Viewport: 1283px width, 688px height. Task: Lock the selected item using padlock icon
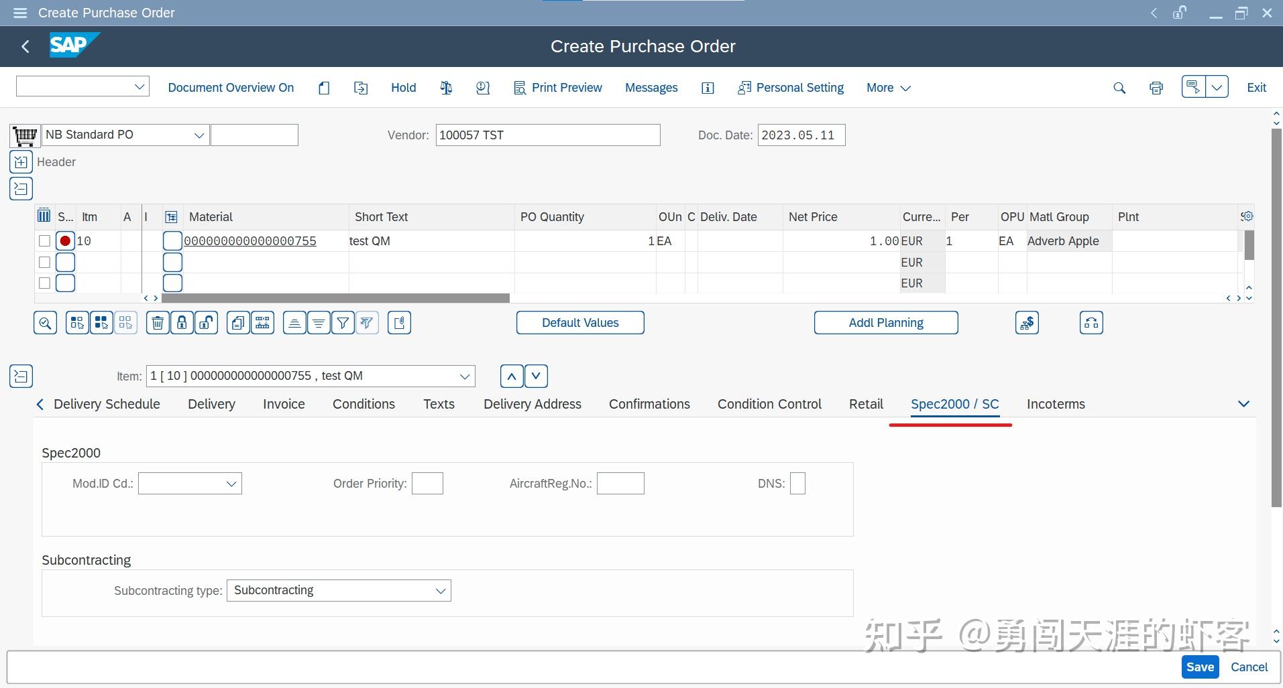[x=182, y=322]
